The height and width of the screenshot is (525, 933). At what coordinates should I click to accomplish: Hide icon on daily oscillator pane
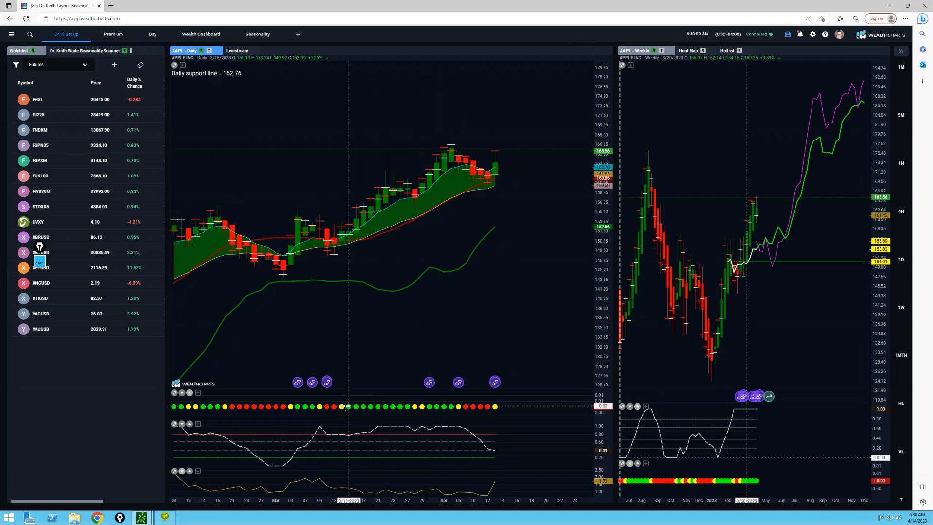[x=174, y=424]
